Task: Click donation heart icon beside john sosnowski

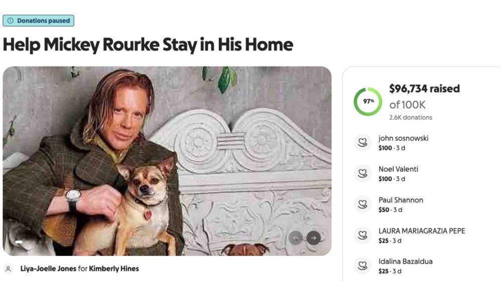Action: pos(362,142)
